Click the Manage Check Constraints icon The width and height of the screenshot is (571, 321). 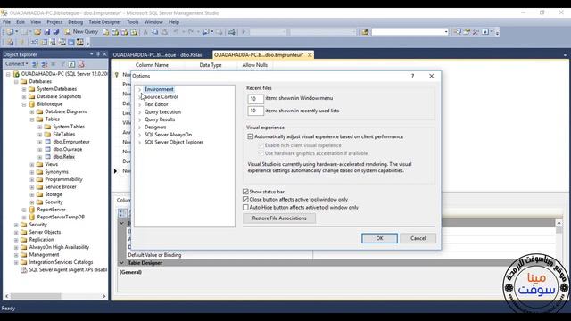pos(71,43)
